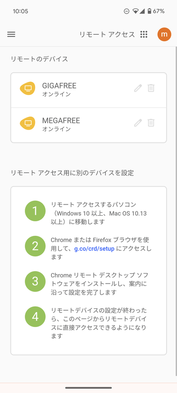
Task: Tap the MEGAFREE yellow computer icon
Action: pyautogui.click(x=28, y=123)
